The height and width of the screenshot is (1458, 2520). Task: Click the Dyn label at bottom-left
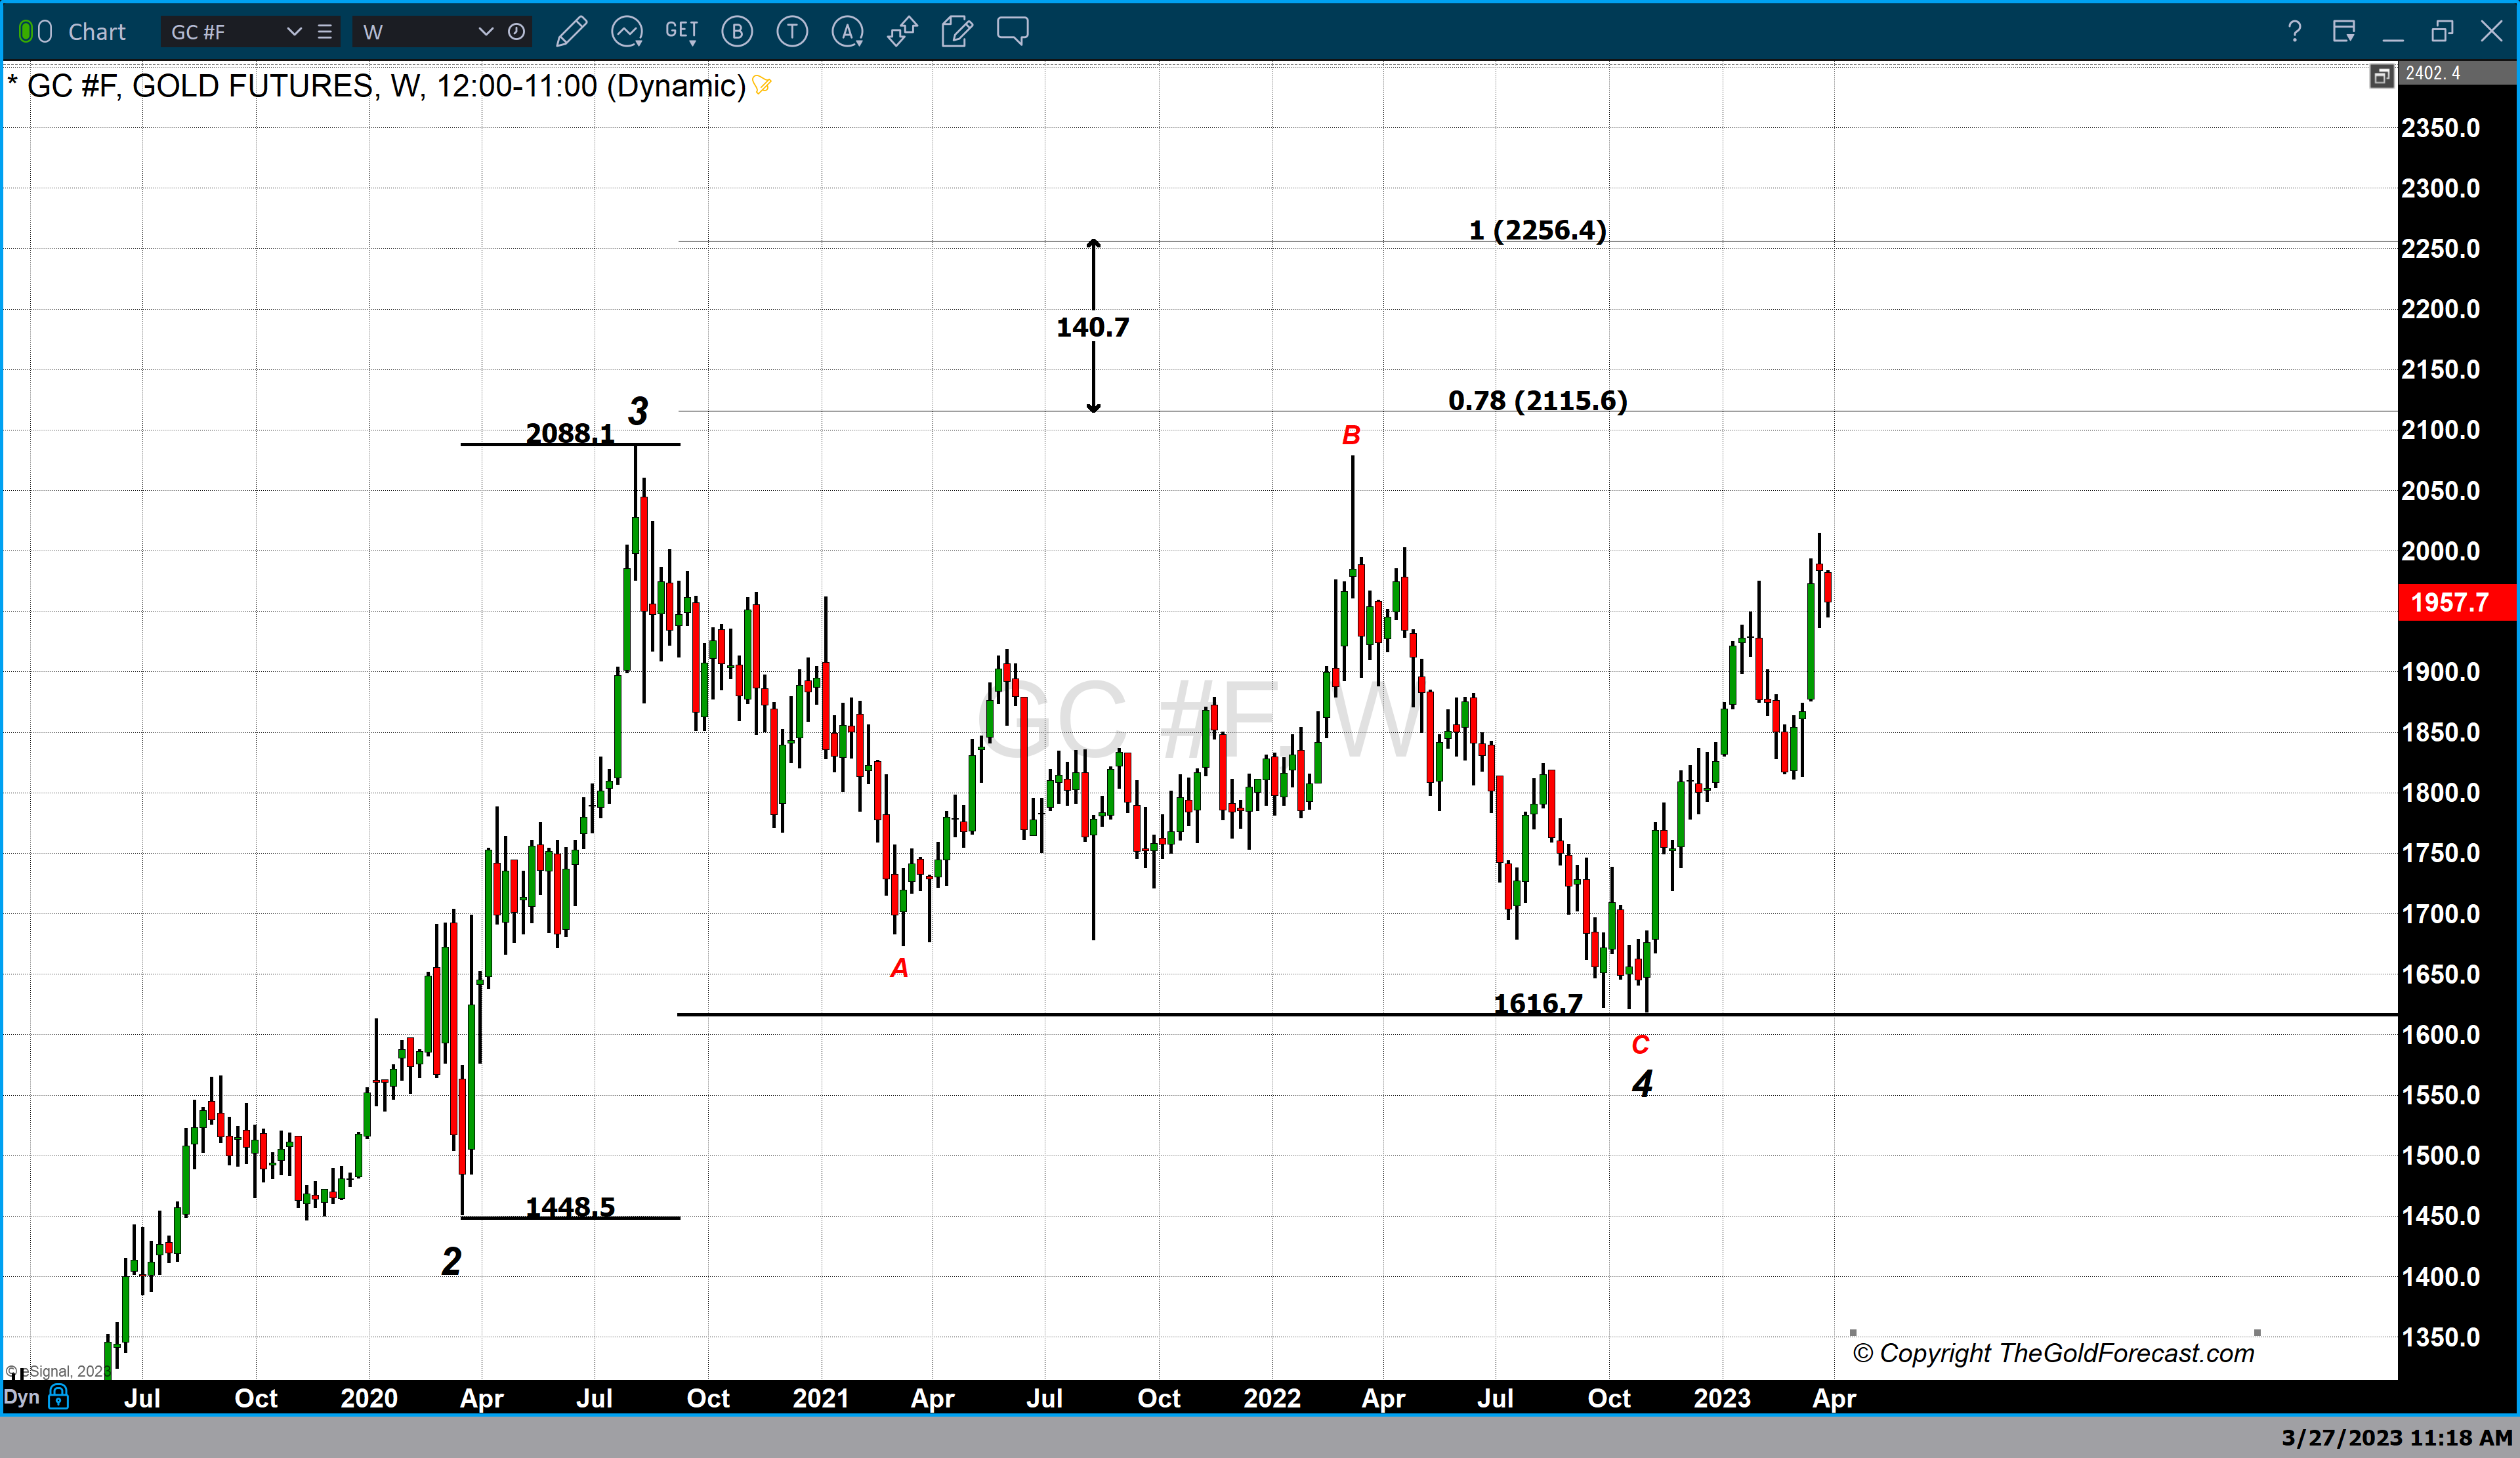[x=22, y=1397]
